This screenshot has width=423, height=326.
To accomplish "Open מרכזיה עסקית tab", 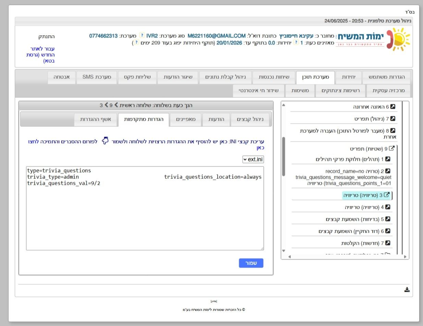I will click(x=388, y=91).
